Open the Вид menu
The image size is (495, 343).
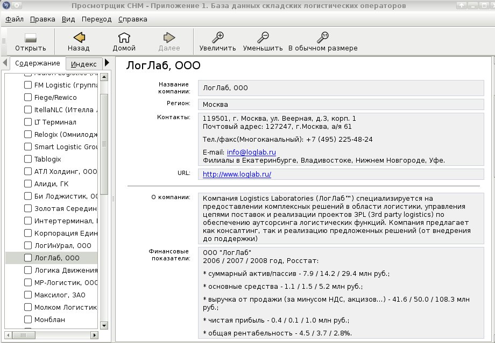point(68,19)
